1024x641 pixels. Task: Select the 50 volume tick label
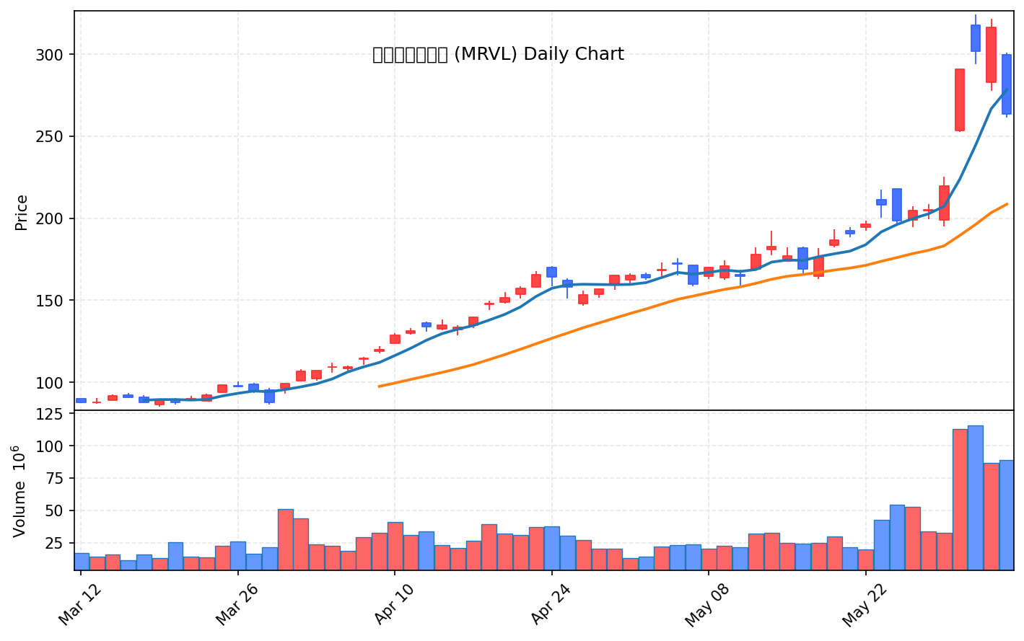(x=55, y=510)
